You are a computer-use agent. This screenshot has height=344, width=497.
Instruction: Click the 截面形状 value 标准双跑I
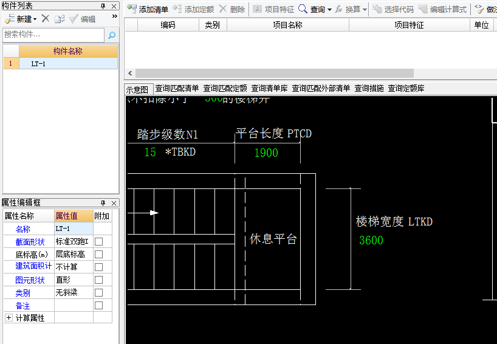(74, 242)
